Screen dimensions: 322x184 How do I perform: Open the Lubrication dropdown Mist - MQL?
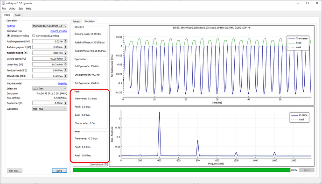point(49,109)
